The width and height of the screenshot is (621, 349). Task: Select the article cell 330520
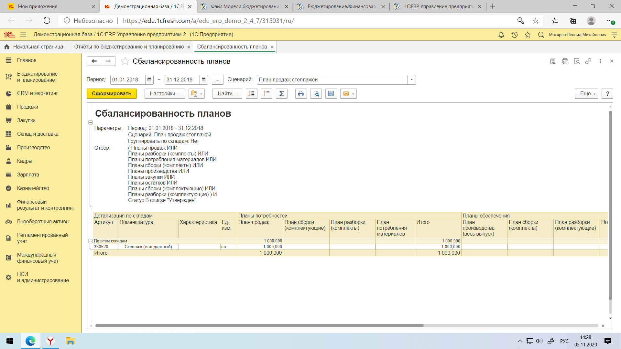click(106, 247)
